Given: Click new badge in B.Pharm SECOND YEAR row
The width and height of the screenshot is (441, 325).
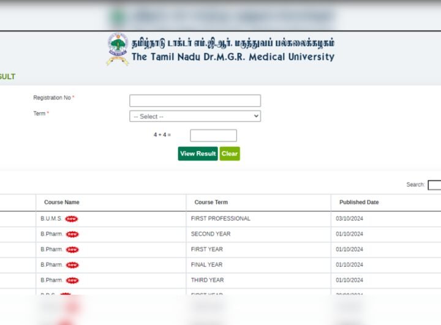Looking at the screenshot, I should point(72,234).
